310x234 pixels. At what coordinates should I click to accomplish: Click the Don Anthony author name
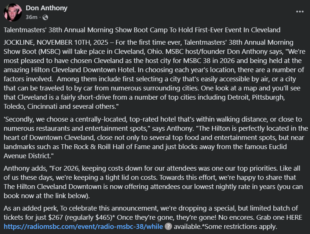[47, 8]
